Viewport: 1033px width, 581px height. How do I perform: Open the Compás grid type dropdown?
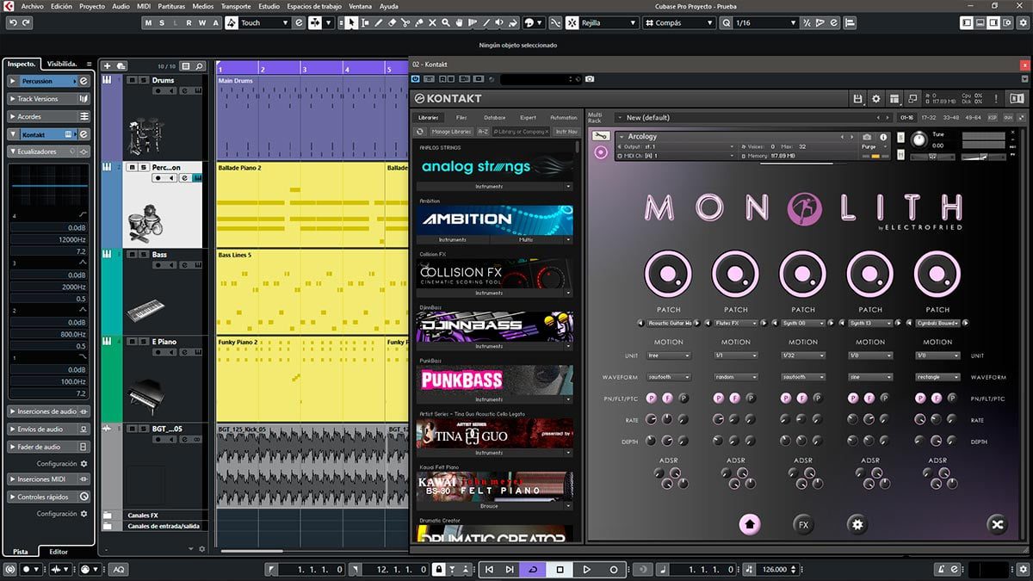pyautogui.click(x=678, y=23)
